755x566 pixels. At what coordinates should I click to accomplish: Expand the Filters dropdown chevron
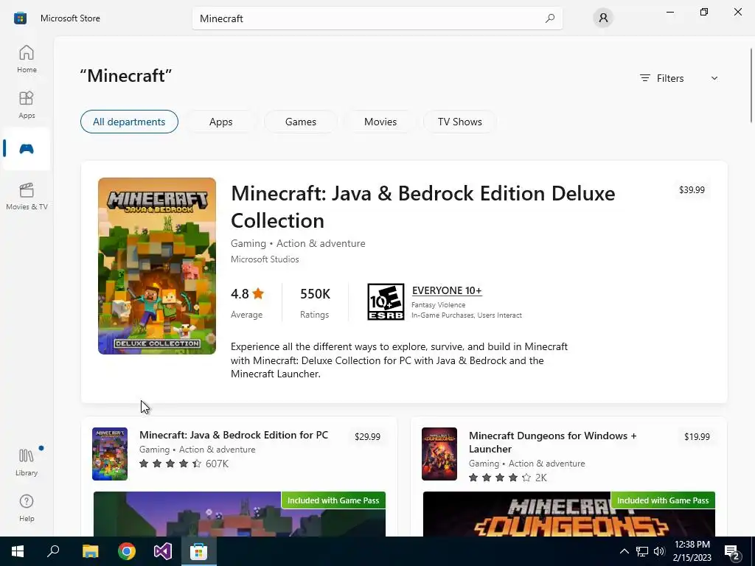click(714, 78)
